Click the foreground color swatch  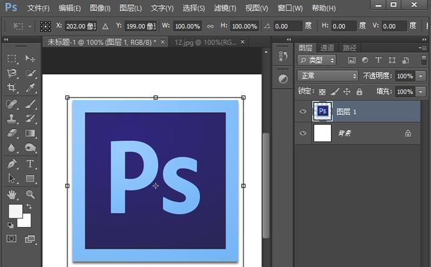pyautogui.click(x=15, y=211)
